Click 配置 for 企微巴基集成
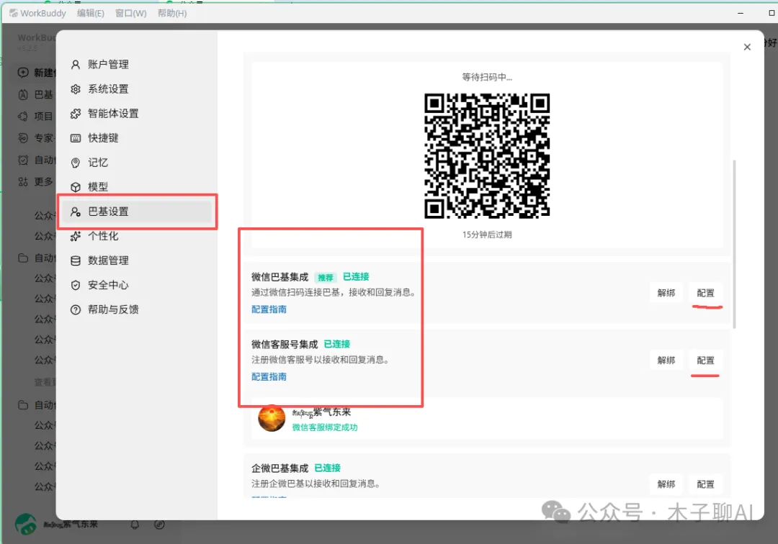 tap(705, 484)
